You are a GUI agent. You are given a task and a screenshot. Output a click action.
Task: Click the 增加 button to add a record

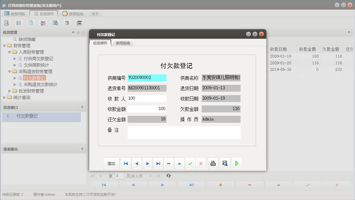[111, 163]
